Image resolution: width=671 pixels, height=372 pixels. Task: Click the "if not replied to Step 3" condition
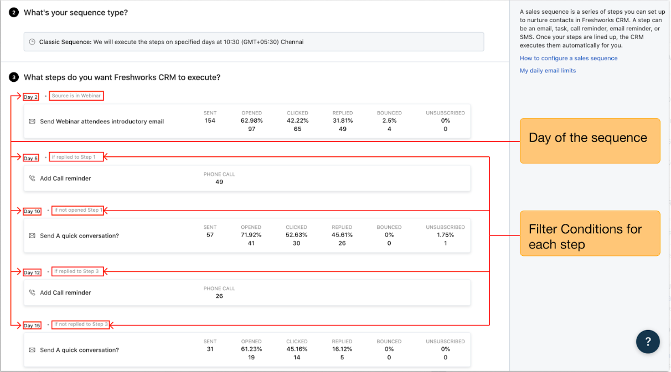(81, 324)
